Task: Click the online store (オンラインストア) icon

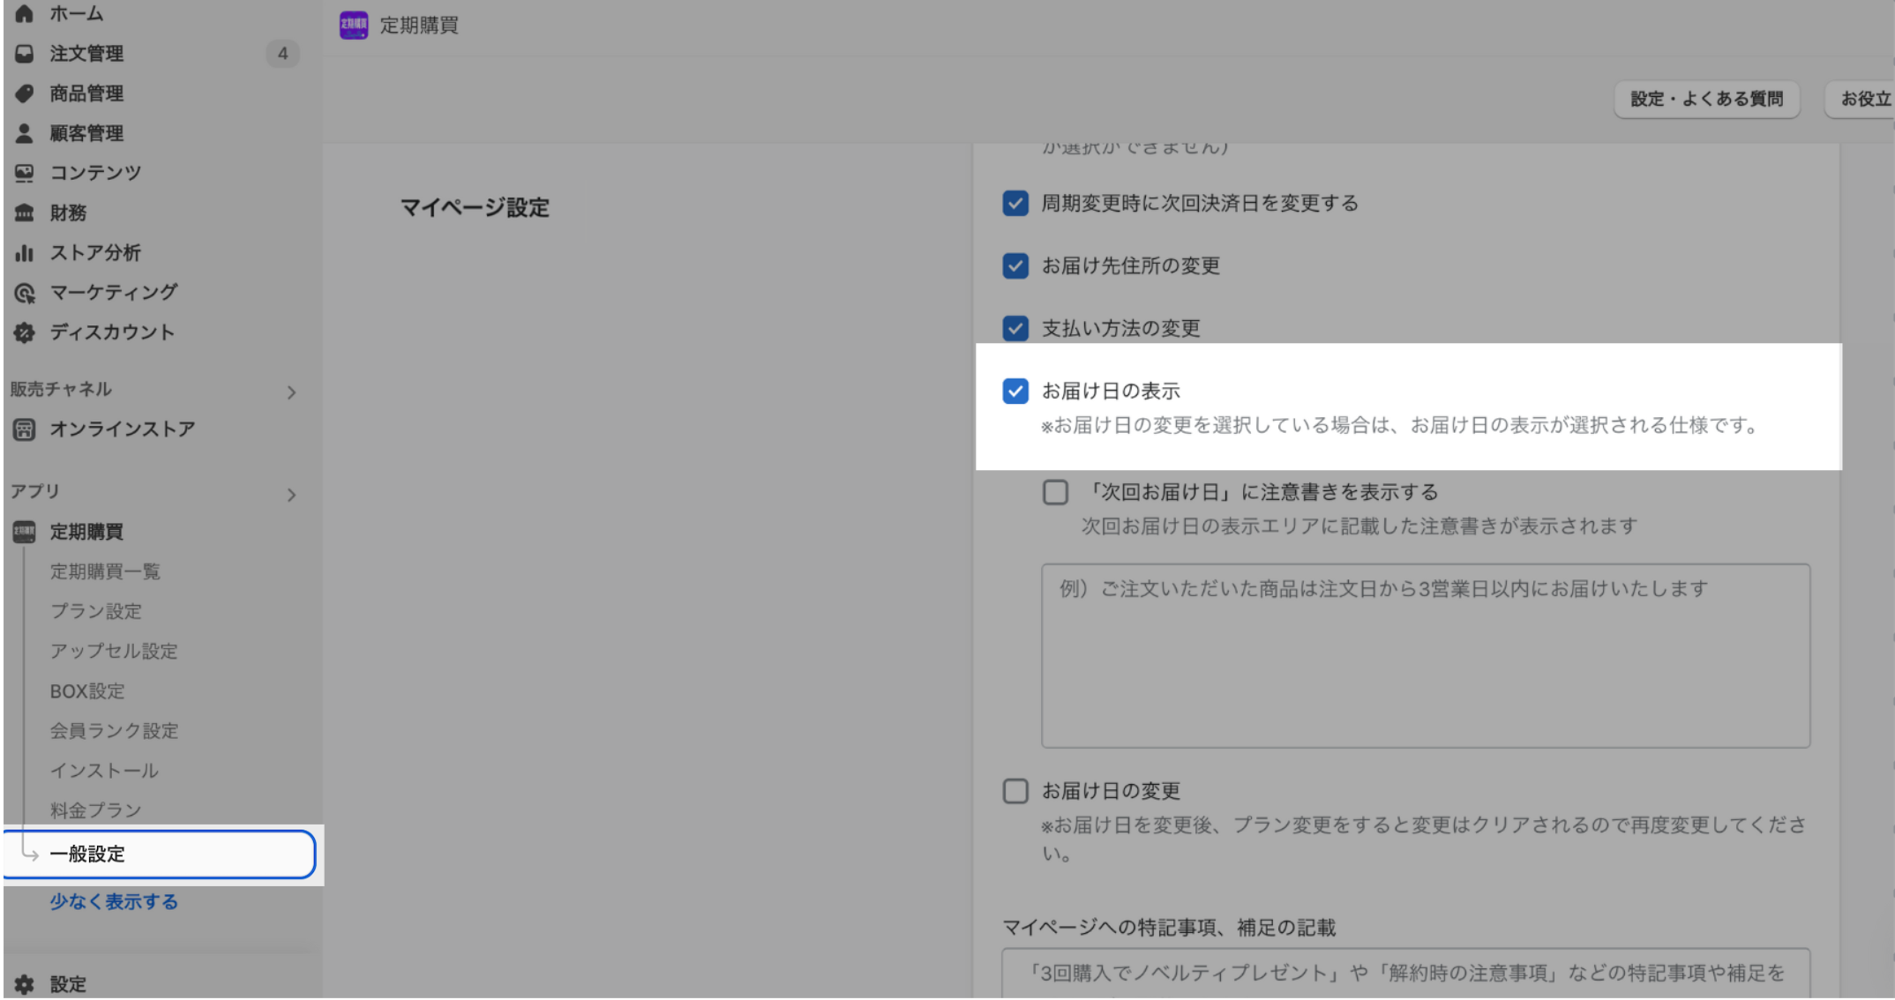Action: (x=25, y=429)
